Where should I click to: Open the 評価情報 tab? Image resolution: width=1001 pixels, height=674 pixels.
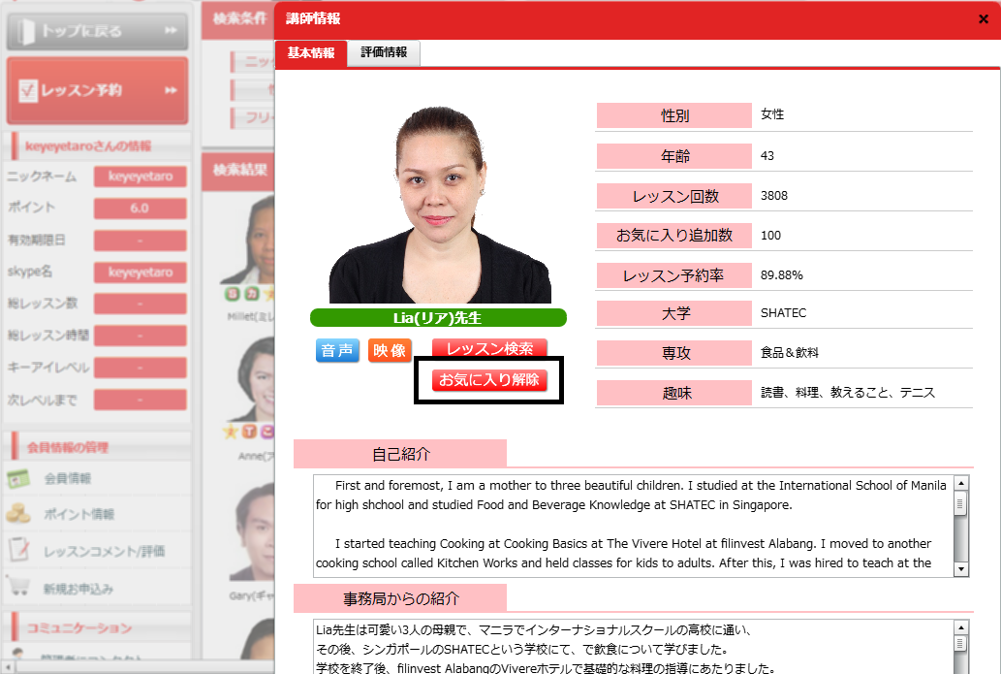click(x=384, y=52)
